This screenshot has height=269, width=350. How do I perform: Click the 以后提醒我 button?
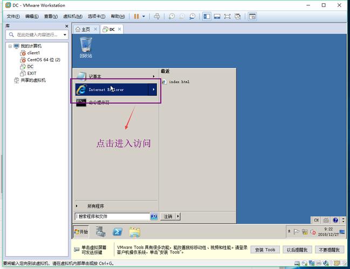coord(297,250)
